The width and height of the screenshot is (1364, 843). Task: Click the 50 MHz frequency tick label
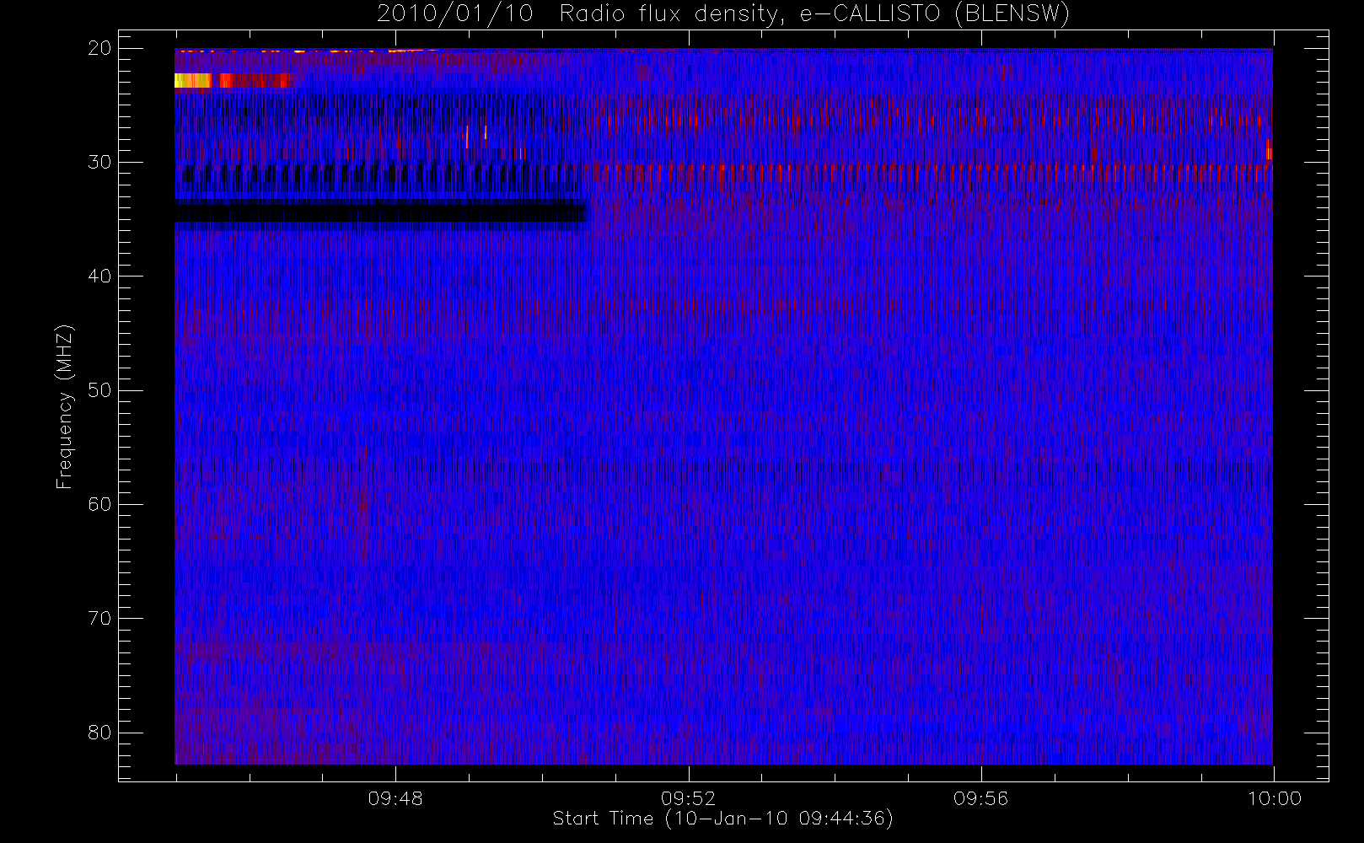click(99, 390)
